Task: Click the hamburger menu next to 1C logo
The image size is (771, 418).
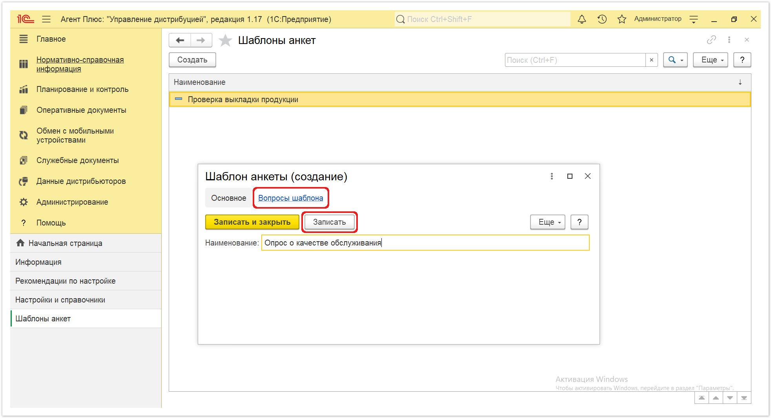Action: click(46, 19)
